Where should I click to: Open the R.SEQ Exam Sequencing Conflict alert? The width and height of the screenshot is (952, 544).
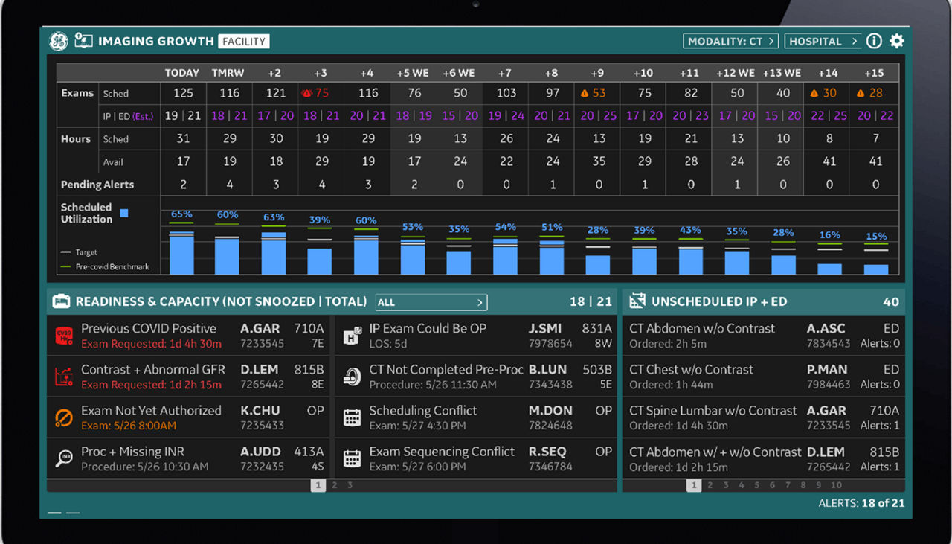tap(476, 458)
